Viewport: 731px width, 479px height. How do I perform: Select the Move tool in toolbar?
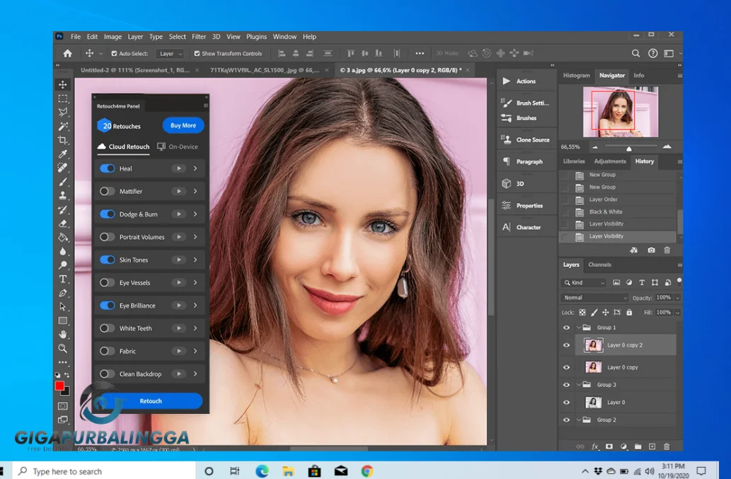point(62,84)
